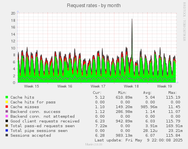Click the dark gray Sessions accepted swatch

tap(7, 135)
